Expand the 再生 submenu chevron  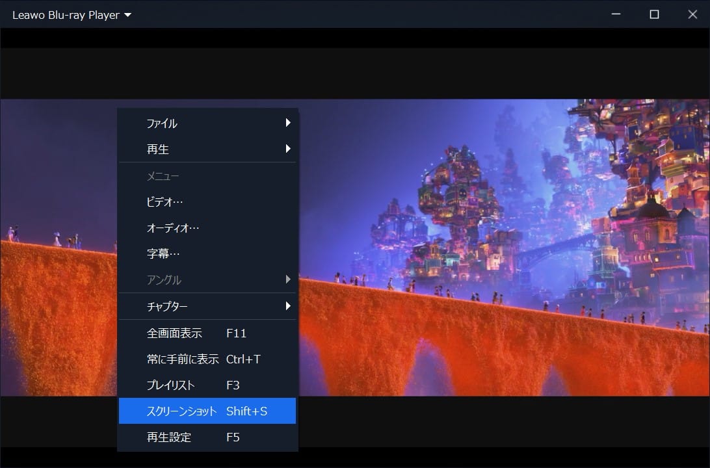click(x=289, y=149)
